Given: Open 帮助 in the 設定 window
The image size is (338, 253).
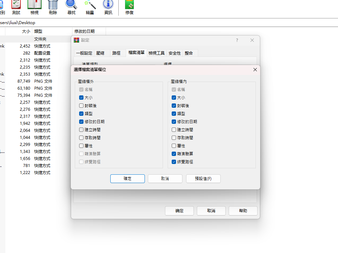Looking at the screenshot, I should (243, 211).
